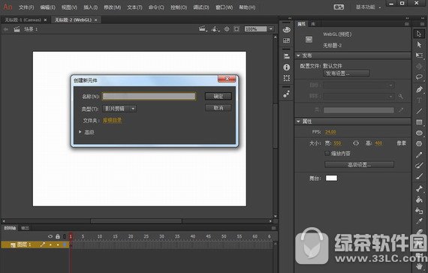Select the Subselection tool below Selection
Screen dimensions: 428x273
click(x=419, y=45)
